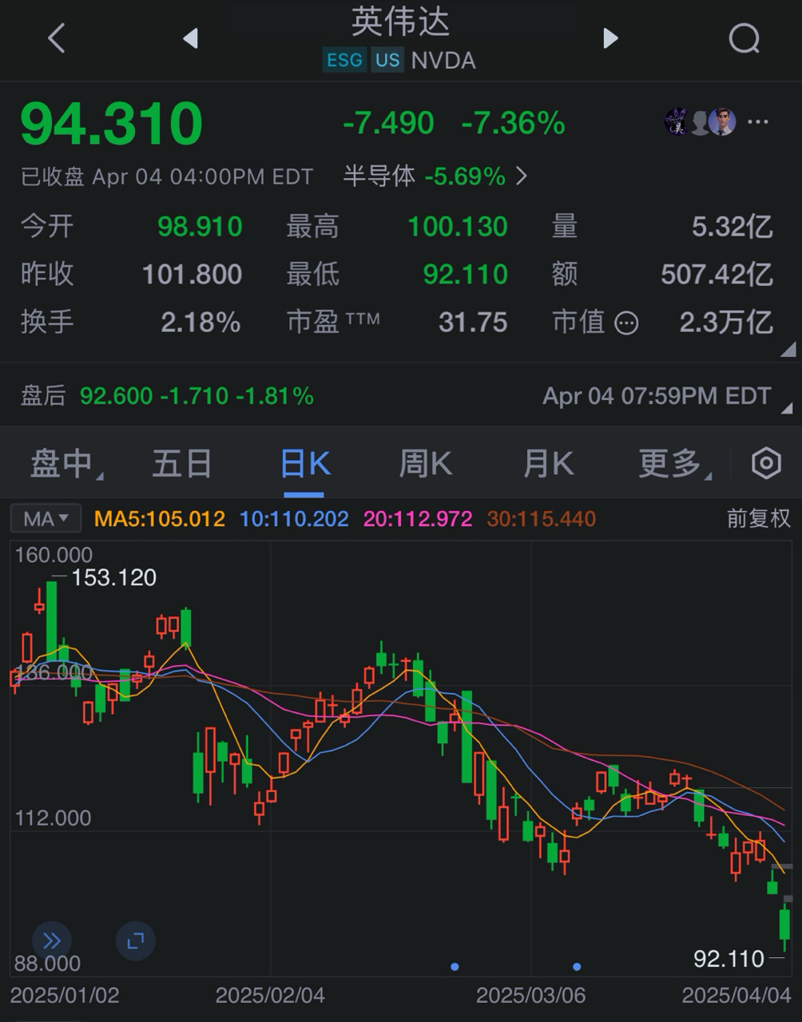Open the three-dot more options

pyautogui.click(x=757, y=122)
